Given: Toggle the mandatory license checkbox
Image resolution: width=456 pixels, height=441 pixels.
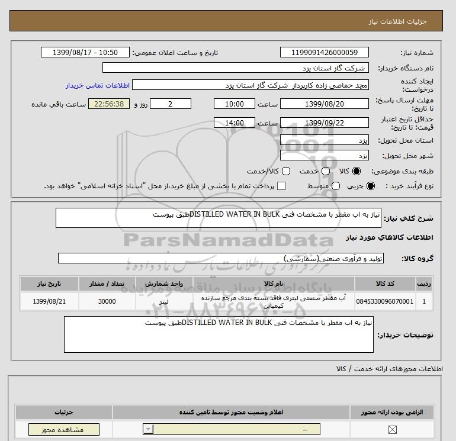Looking at the screenshot, I should tap(392, 430).
